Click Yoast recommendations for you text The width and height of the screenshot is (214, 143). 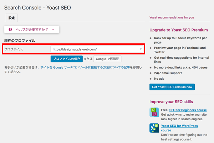(172, 17)
